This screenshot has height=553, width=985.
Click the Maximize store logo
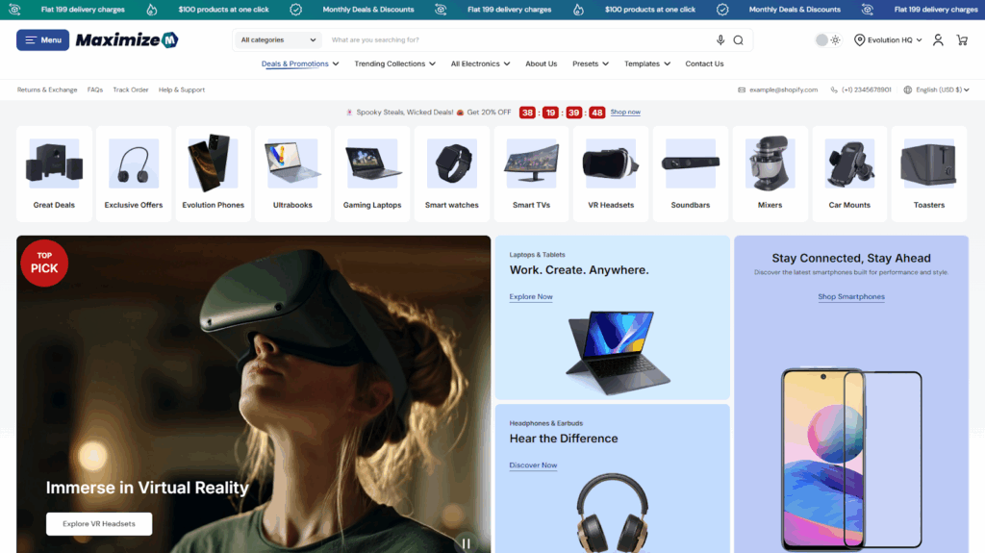pos(127,40)
